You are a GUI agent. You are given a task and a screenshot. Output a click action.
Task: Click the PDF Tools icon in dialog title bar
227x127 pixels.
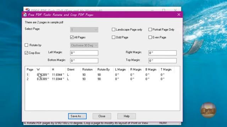coord(25,15)
